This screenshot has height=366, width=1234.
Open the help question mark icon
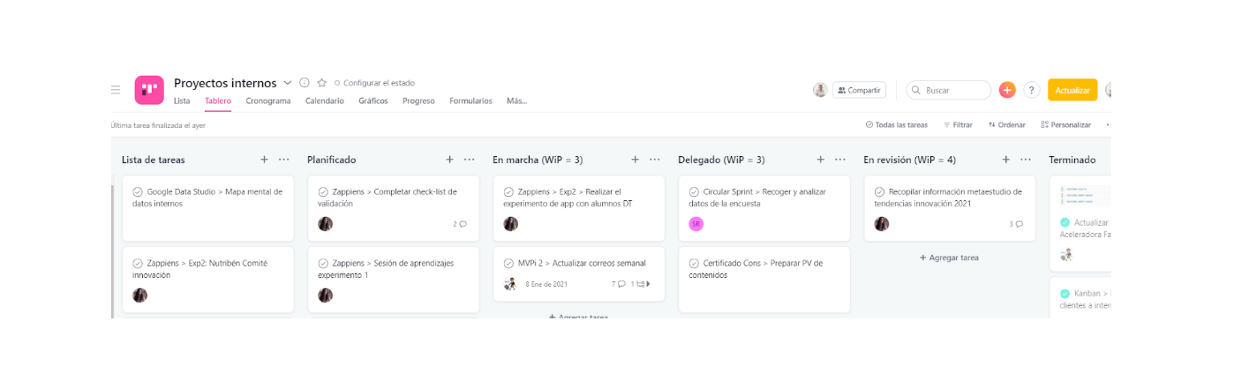pyautogui.click(x=1031, y=90)
